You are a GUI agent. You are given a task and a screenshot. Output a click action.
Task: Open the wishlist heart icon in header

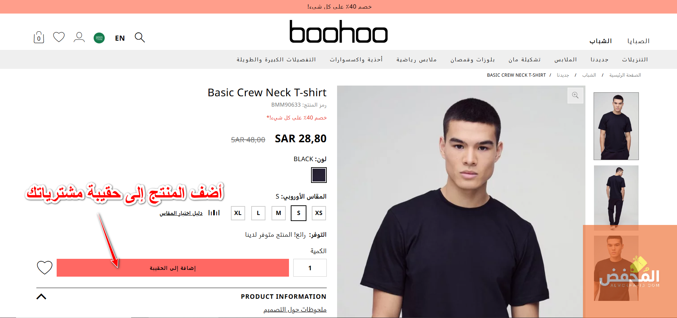[x=59, y=37]
